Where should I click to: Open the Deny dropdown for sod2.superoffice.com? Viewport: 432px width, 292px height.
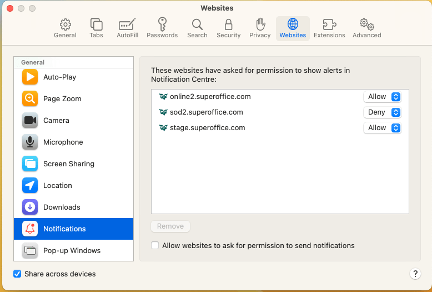(383, 112)
